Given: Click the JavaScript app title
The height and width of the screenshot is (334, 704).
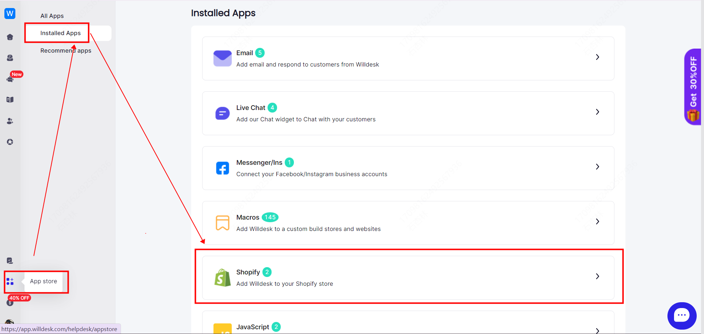Looking at the screenshot, I should [253, 327].
